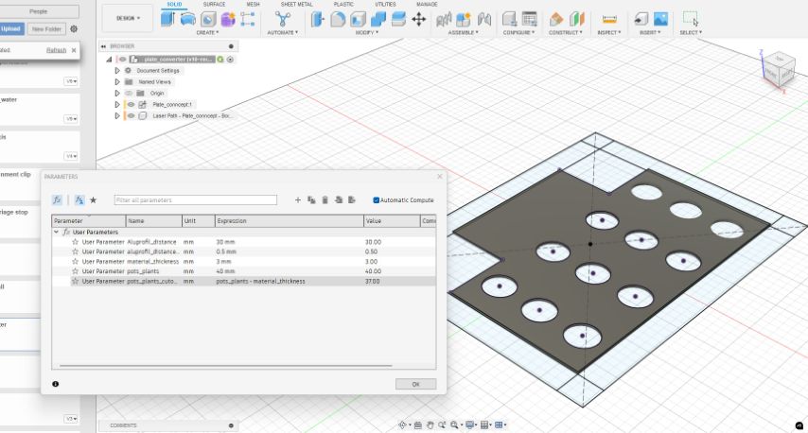Toggle the Automatic Compute checkbox
Screen dimensions: 808x433
pyautogui.click(x=377, y=199)
